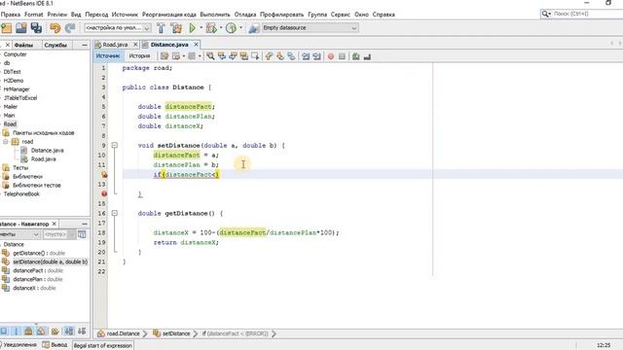Open the Debug Project dropdown arrow
Screen dimensions: 623x350
click(x=221, y=28)
